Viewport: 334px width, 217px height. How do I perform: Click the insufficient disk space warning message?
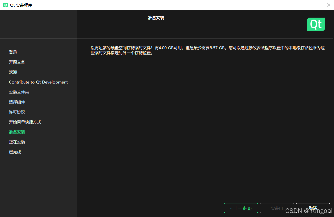tap(208, 50)
